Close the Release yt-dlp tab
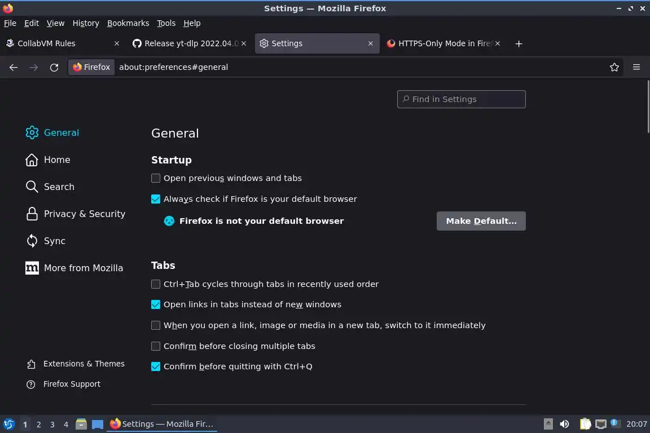This screenshot has width=650, height=433. click(244, 43)
